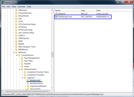The image size is (134, 97).
Task: Click the App Management folder icon
Action: coord(22,58)
